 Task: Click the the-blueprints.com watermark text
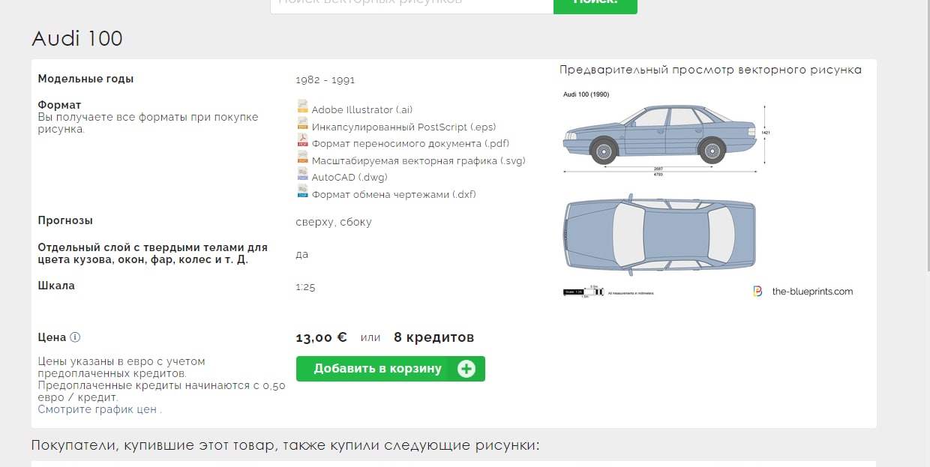812,292
